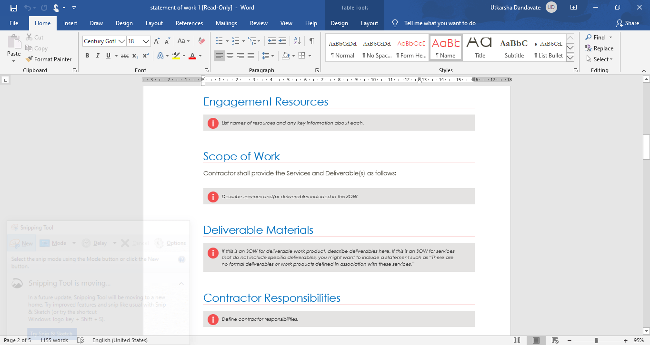Click the Replace button in Editing
The width and height of the screenshot is (650, 345).
[599, 48]
